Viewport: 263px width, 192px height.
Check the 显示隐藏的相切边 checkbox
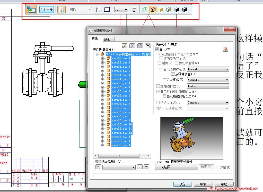pos(164,96)
